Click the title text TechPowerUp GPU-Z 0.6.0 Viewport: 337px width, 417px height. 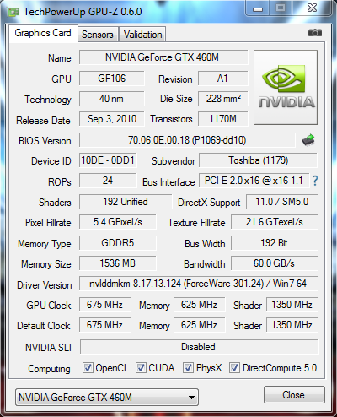[83, 12]
